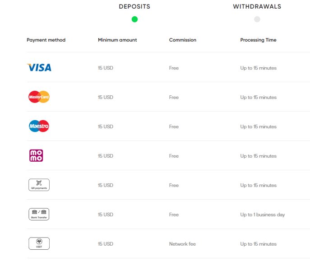Select the grey Withdrawals indicator dot
Viewport: 310px width, 271px height.
257,19
